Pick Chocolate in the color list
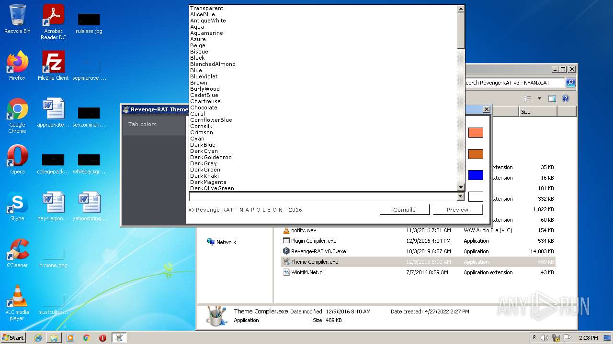Screen dimensions: 613x344 coord(323,107)
